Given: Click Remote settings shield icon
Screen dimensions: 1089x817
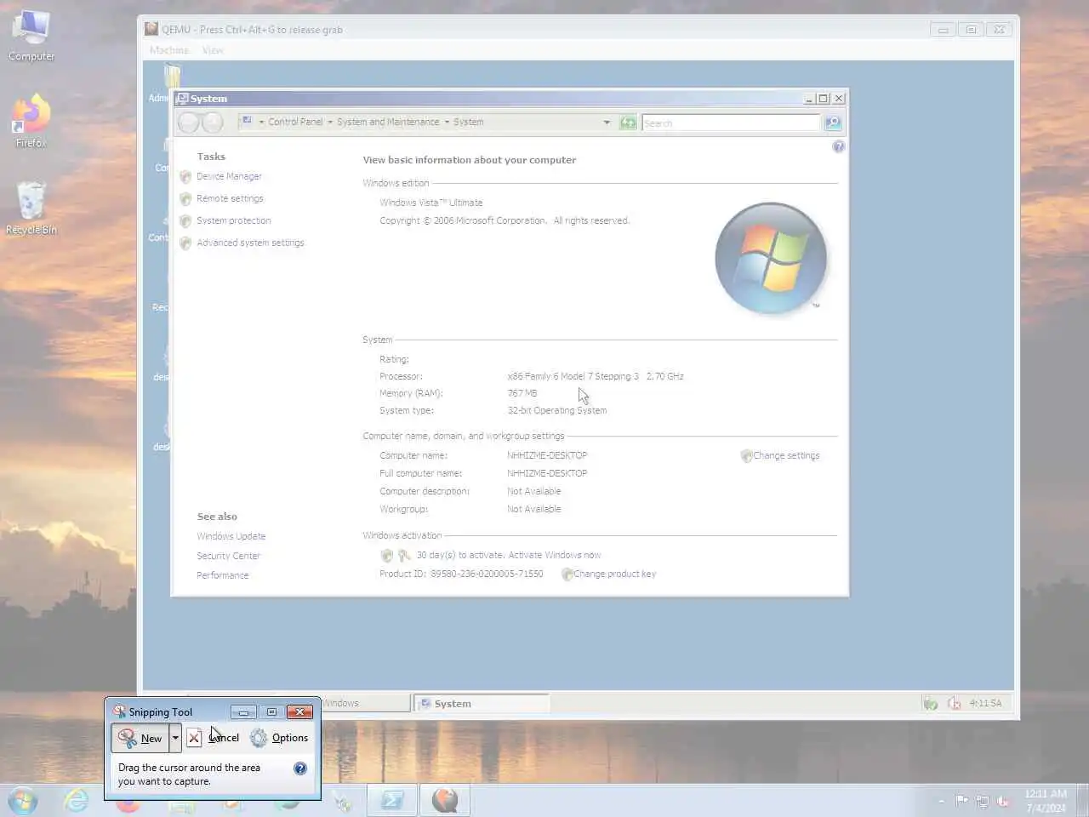Looking at the screenshot, I should 185,199.
